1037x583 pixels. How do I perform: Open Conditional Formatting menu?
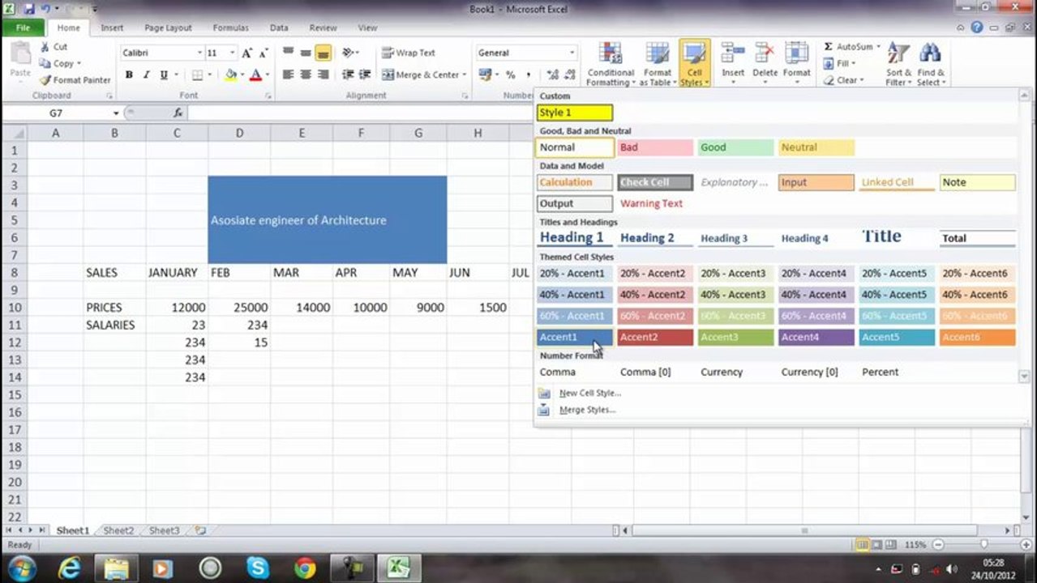(611, 63)
